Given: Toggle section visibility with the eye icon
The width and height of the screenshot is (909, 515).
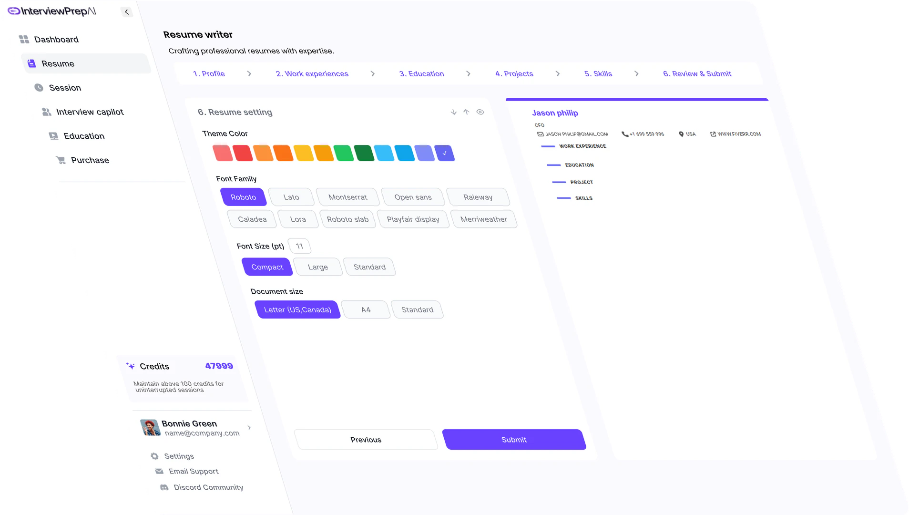Looking at the screenshot, I should (x=480, y=112).
